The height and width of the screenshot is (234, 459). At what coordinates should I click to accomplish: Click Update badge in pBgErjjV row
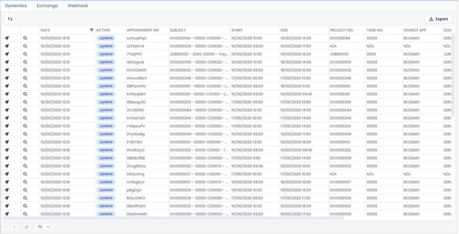[106, 190]
